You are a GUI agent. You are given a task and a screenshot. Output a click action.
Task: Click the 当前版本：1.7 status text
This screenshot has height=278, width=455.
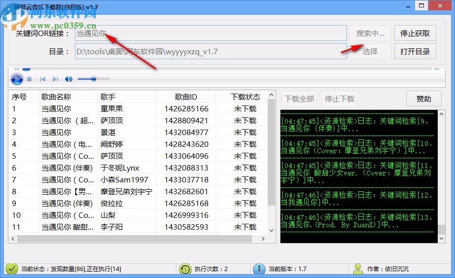click(287, 269)
